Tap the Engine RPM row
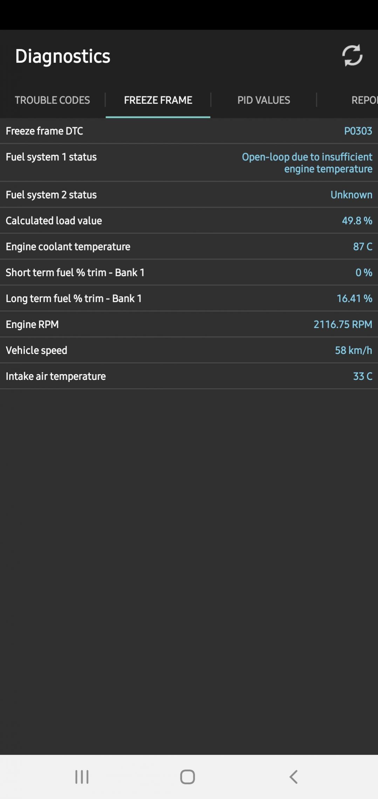Screen dimensions: 378x799 click(x=189, y=324)
